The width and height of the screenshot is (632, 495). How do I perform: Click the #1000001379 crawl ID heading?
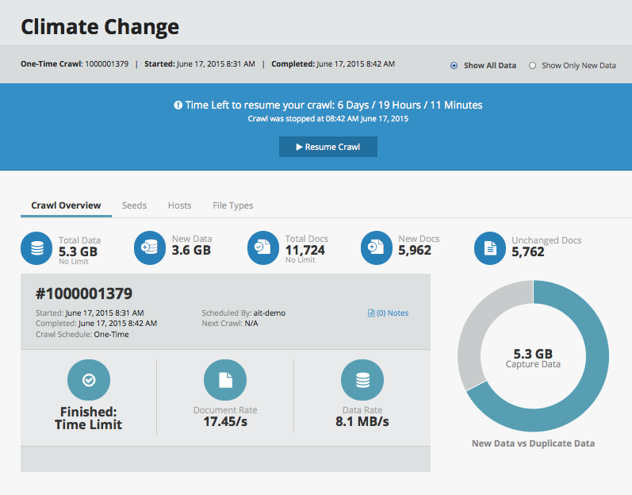(x=84, y=294)
